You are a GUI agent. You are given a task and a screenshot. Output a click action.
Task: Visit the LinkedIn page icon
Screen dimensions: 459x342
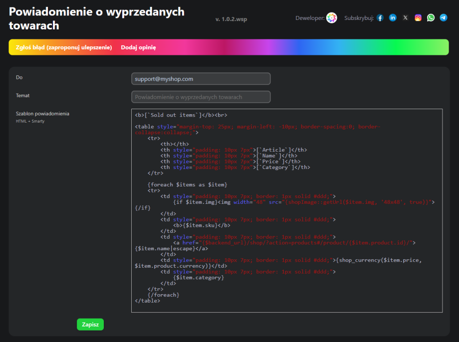(x=393, y=18)
